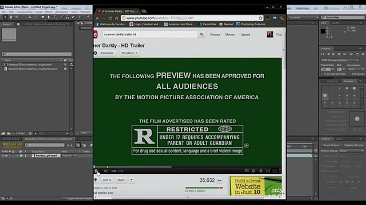Select the Pan Behind anchor point tool
The image size is (366, 205).
36,17
